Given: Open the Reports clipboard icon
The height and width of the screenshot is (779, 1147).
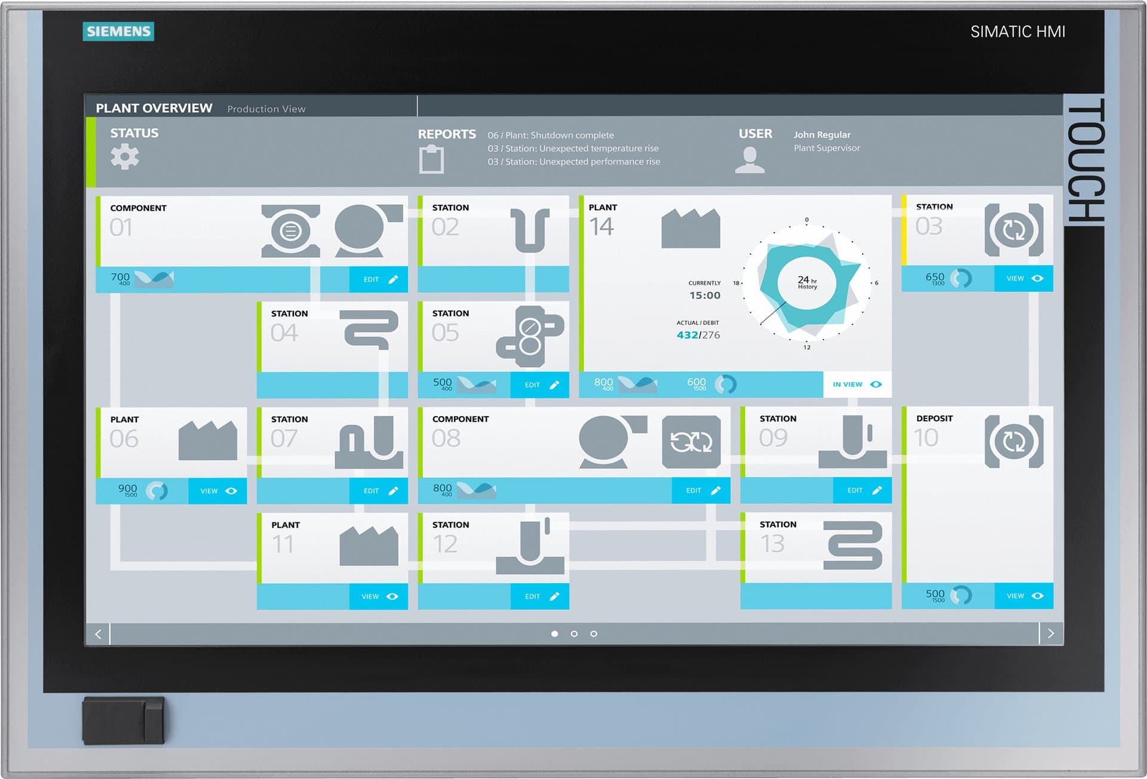Looking at the screenshot, I should coord(431,159).
